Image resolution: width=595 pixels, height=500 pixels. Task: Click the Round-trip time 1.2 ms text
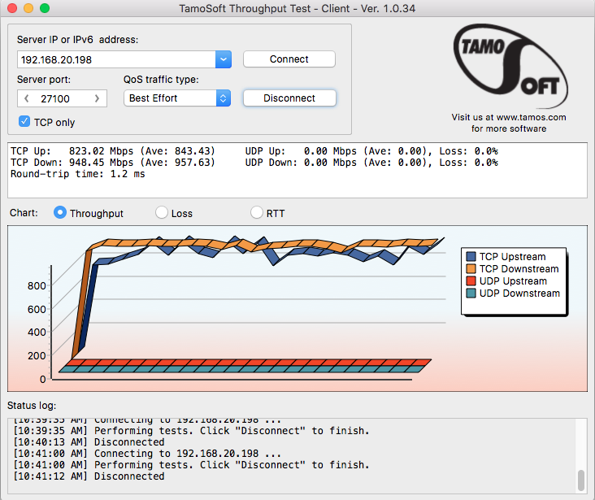point(78,174)
